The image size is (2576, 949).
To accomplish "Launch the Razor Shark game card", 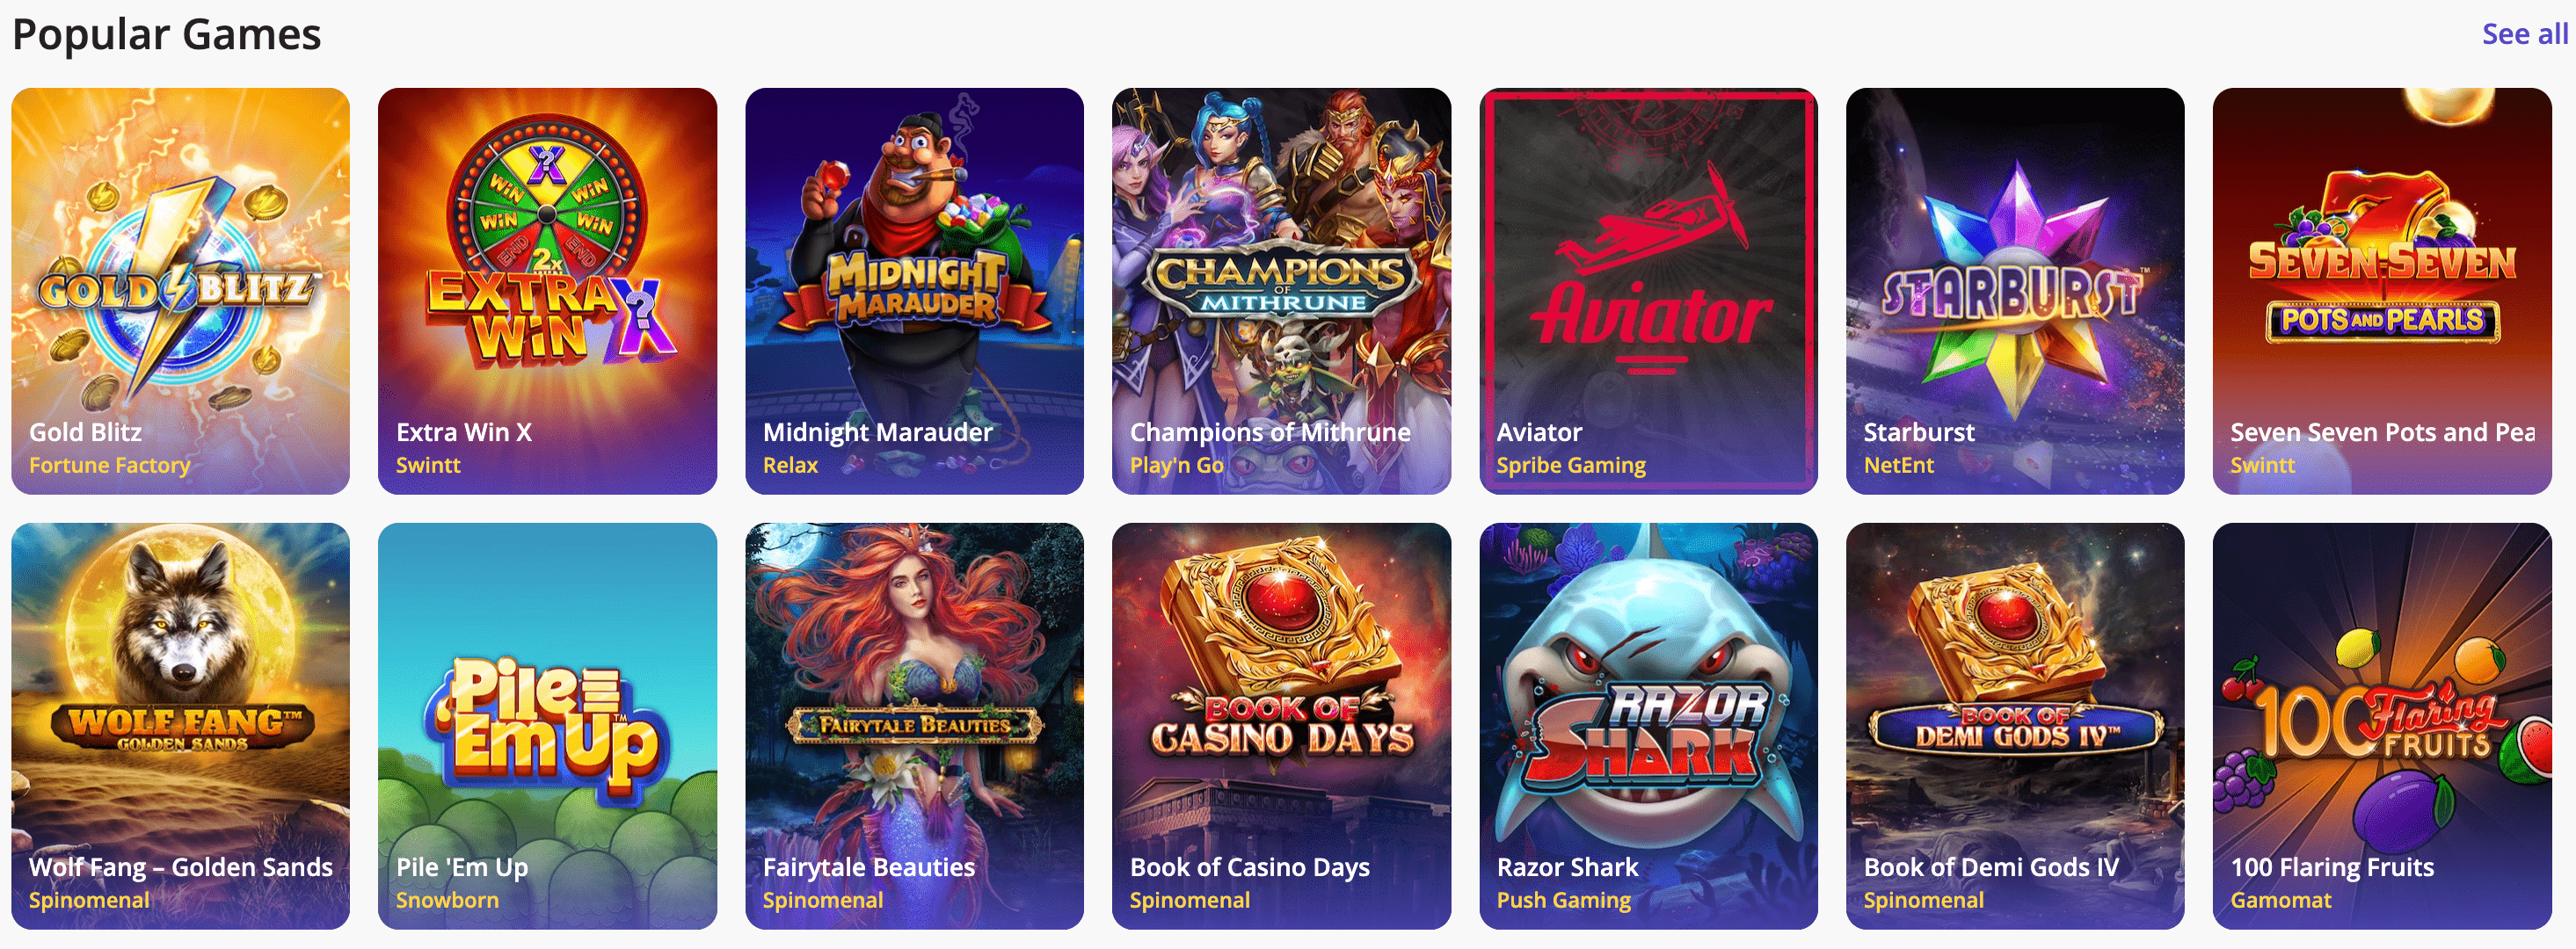I will 1648,726.
